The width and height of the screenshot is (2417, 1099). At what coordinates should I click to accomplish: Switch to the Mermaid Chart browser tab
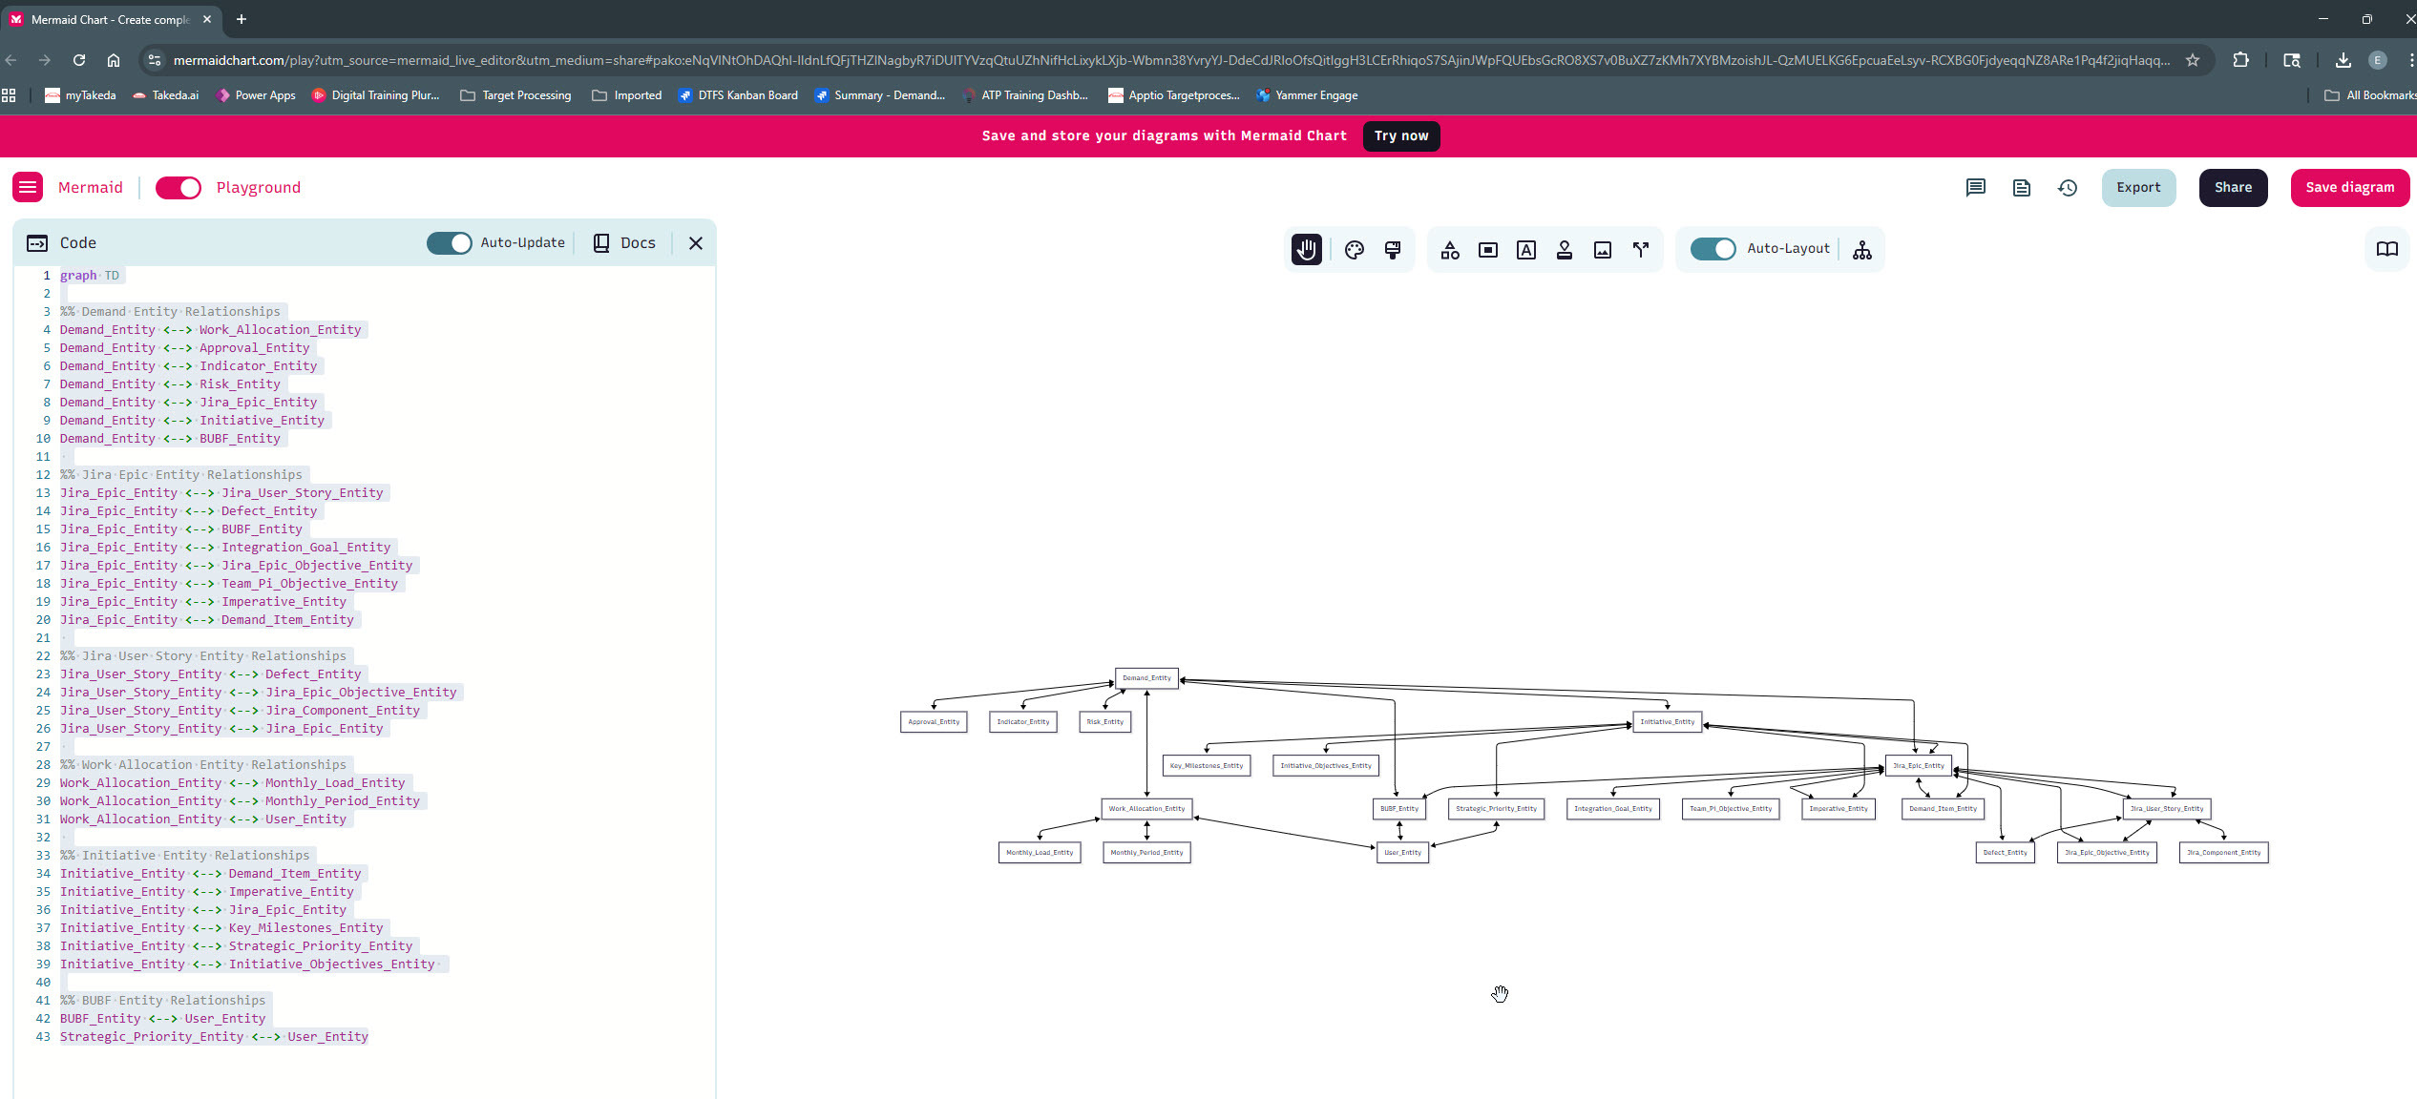click(x=110, y=19)
